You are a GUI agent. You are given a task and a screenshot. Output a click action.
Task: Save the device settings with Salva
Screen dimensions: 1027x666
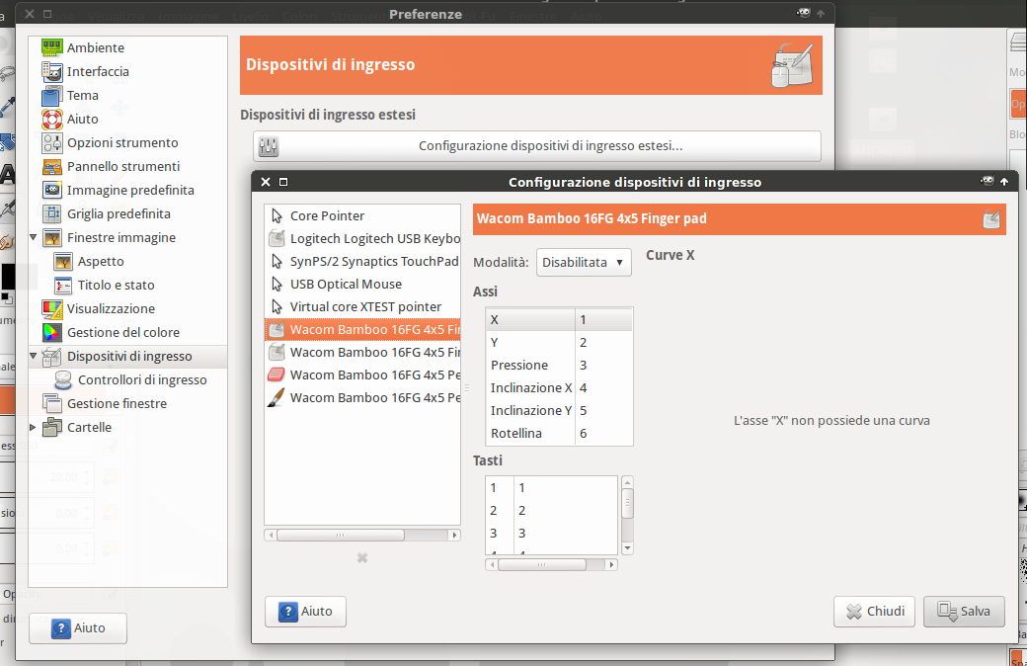click(x=964, y=612)
